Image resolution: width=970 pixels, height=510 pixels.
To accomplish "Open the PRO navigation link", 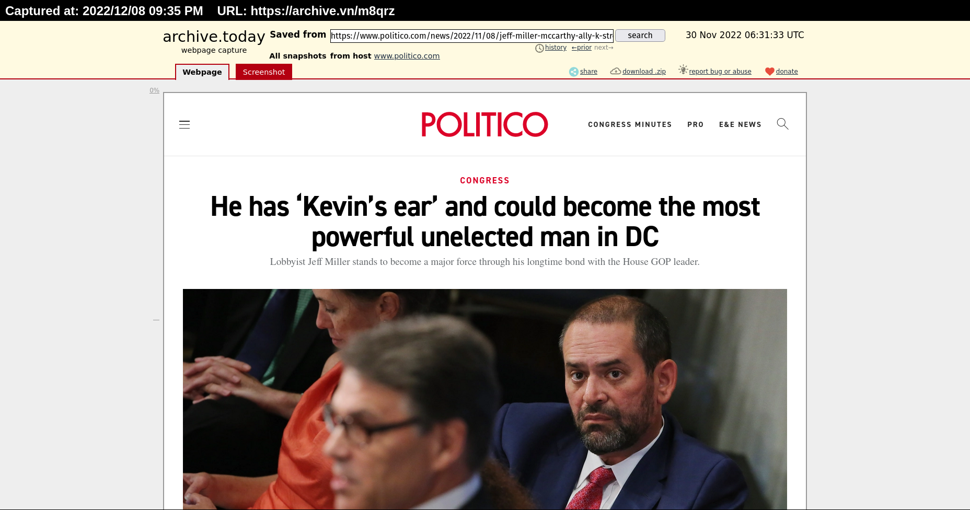I will coord(696,124).
